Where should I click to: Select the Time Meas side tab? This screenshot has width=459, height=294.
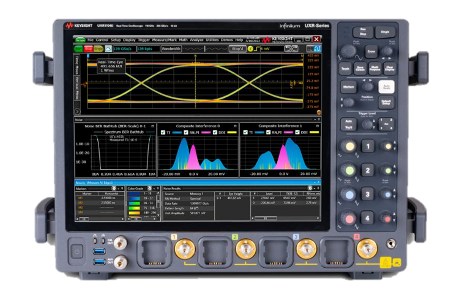pyautogui.click(x=77, y=65)
